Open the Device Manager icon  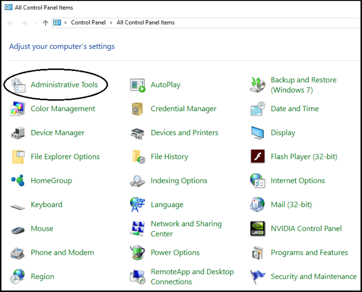(18, 133)
